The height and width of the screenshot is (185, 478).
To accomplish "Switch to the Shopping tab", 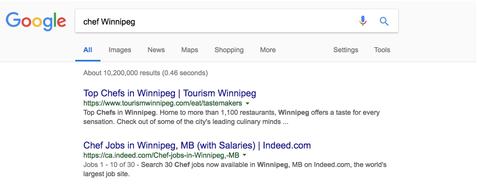I will tap(229, 50).
